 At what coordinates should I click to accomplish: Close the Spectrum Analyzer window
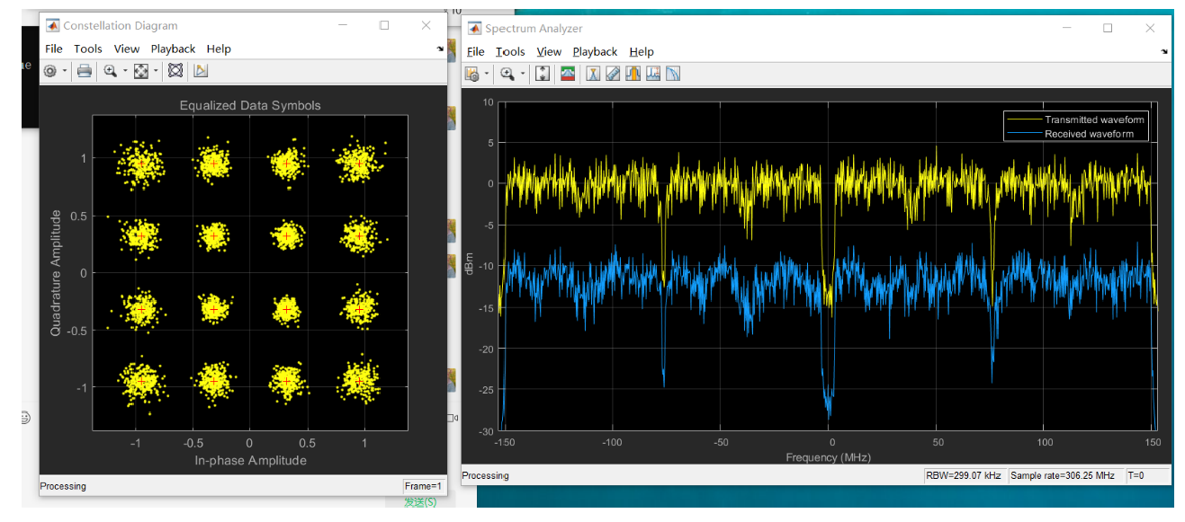1150,28
